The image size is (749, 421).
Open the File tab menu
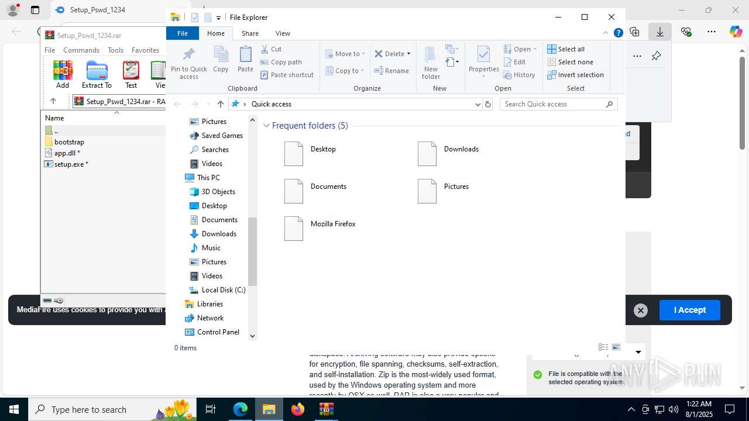(x=183, y=33)
